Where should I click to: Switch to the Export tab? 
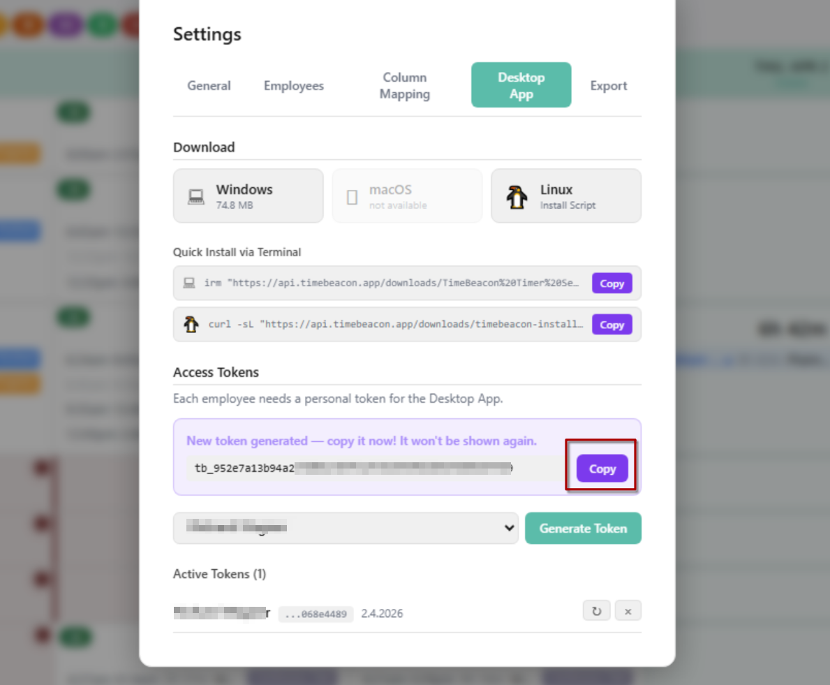tap(608, 85)
